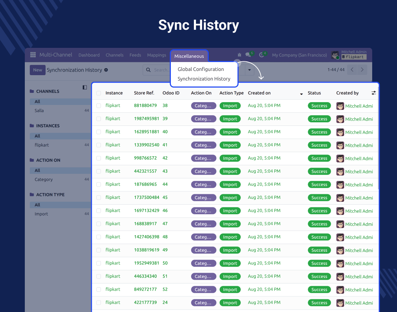Click Multi-Channel app title
This screenshot has width=397, height=312.
pos(56,55)
